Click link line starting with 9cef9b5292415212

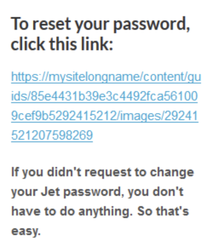coord(105,116)
